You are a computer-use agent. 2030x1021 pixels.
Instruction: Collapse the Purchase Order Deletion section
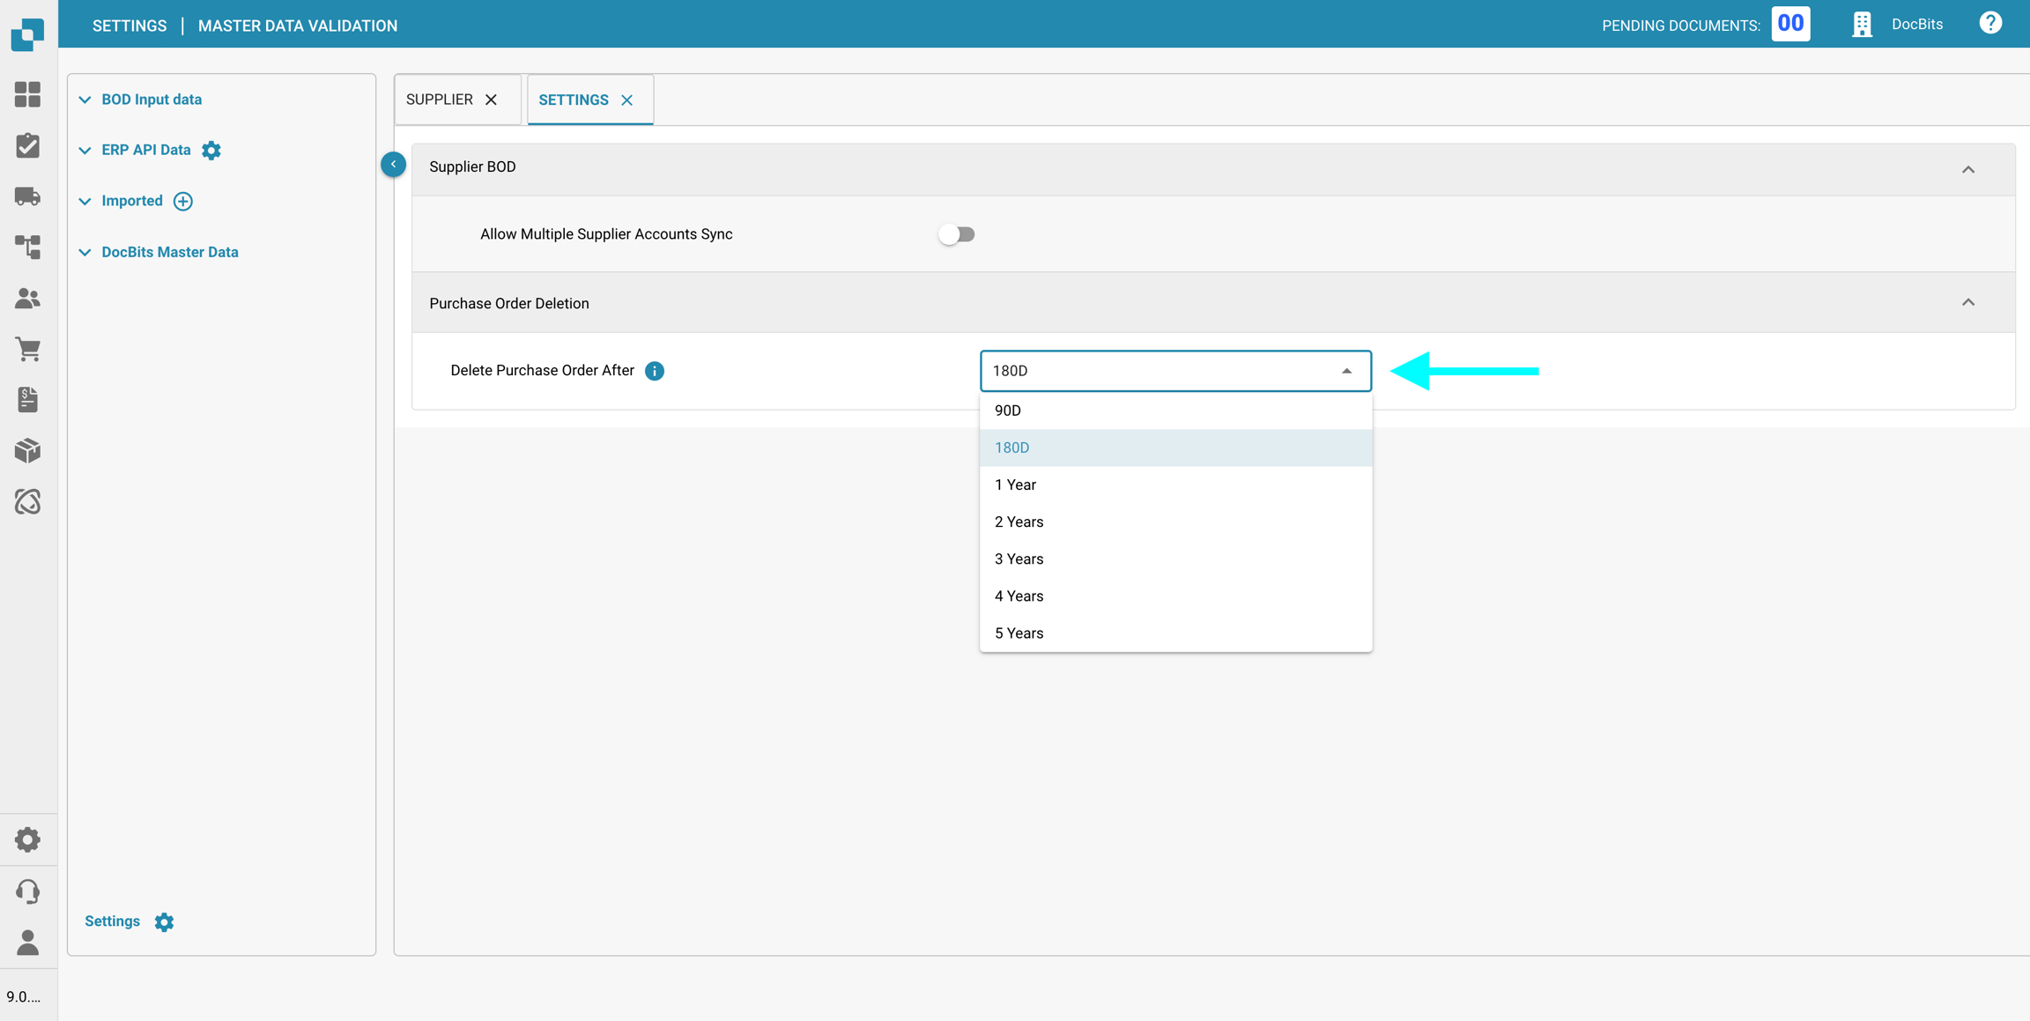(1967, 302)
